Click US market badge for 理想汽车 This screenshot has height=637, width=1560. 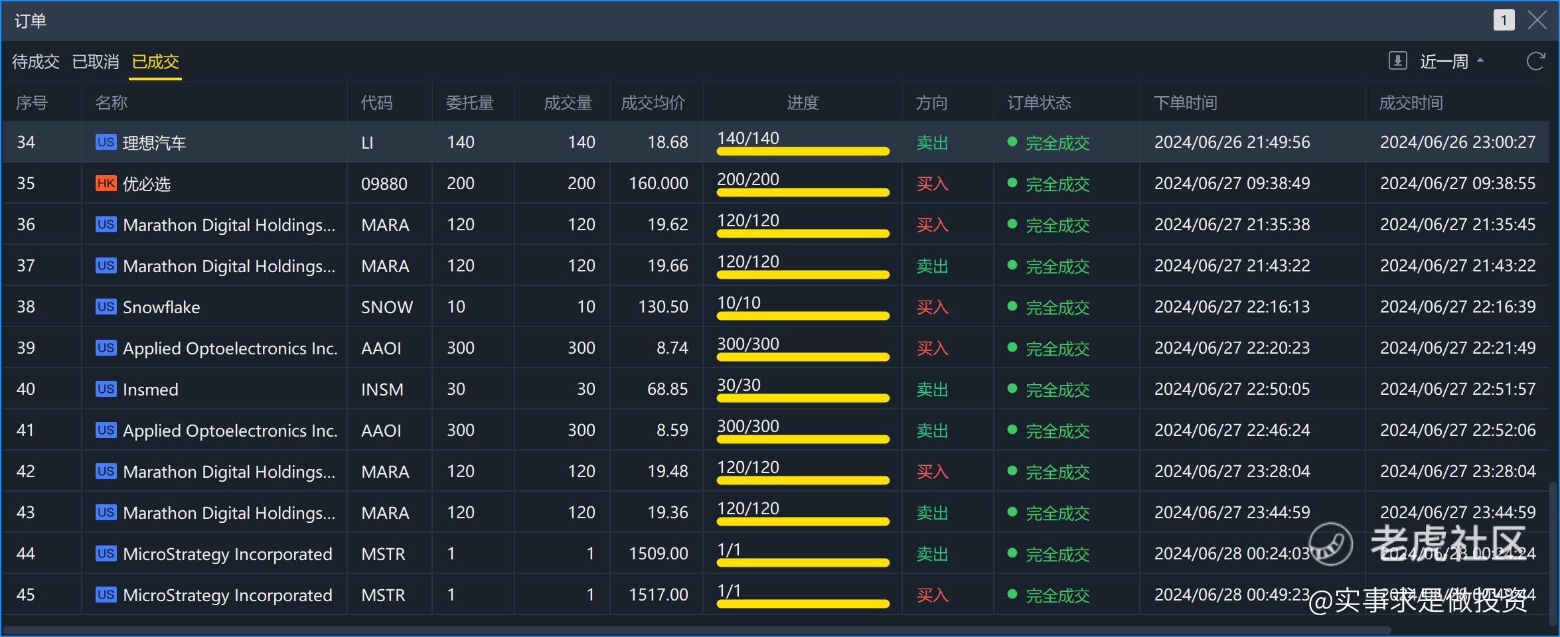point(106,142)
